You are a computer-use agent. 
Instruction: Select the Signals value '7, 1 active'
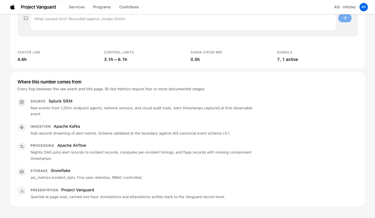[287, 59]
